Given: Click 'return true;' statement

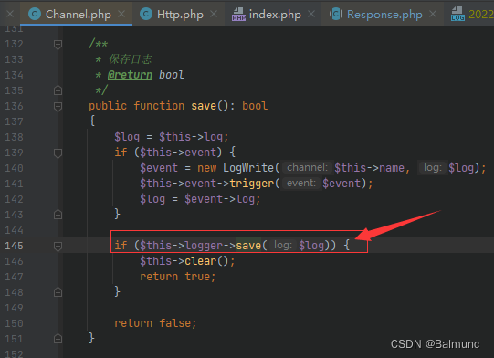Looking at the screenshot, I should pyautogui.click(x=178, y=277).
